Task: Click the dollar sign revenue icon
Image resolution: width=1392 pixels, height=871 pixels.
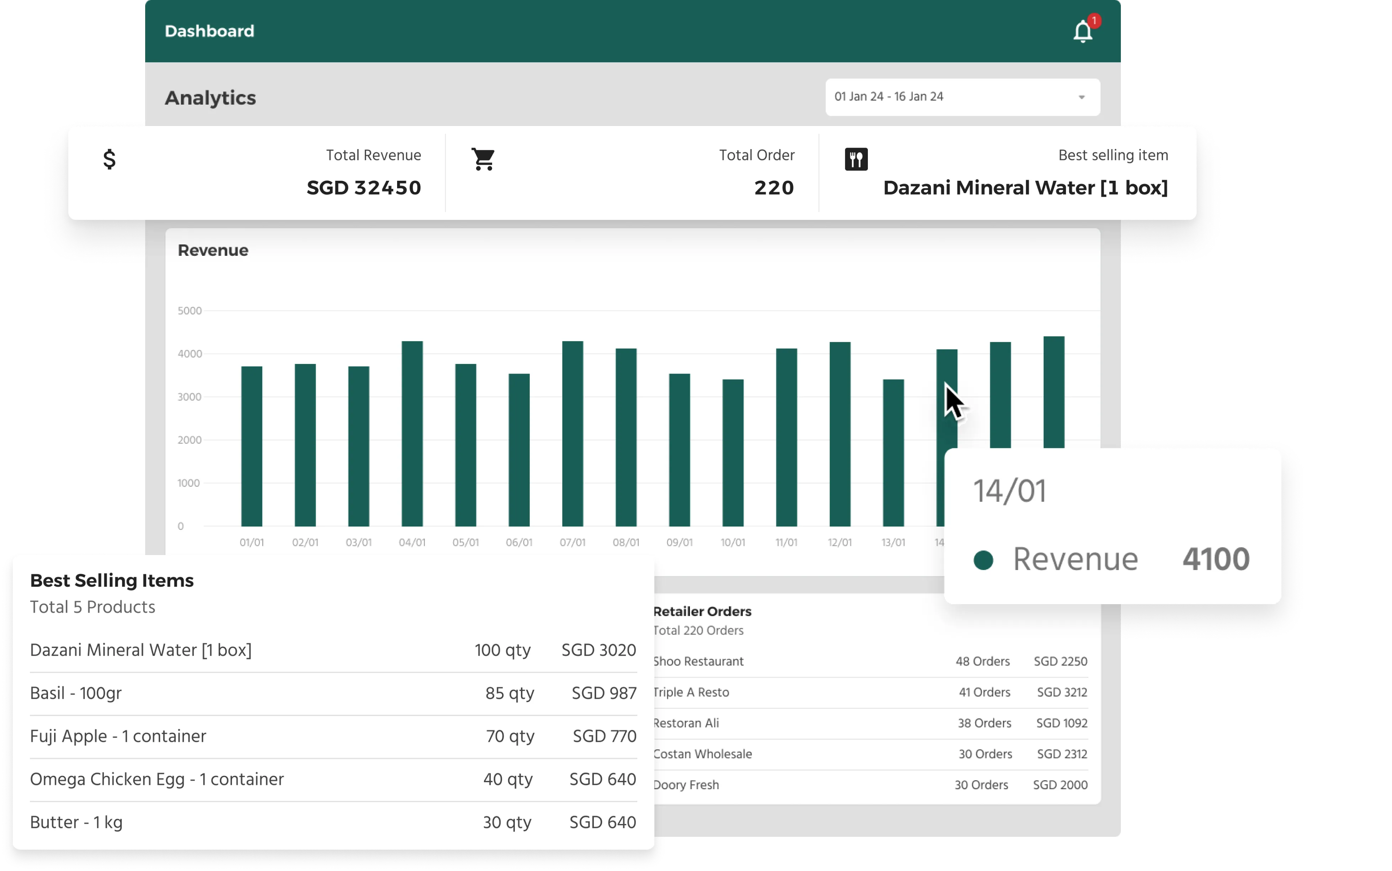Action: (110, 159)
